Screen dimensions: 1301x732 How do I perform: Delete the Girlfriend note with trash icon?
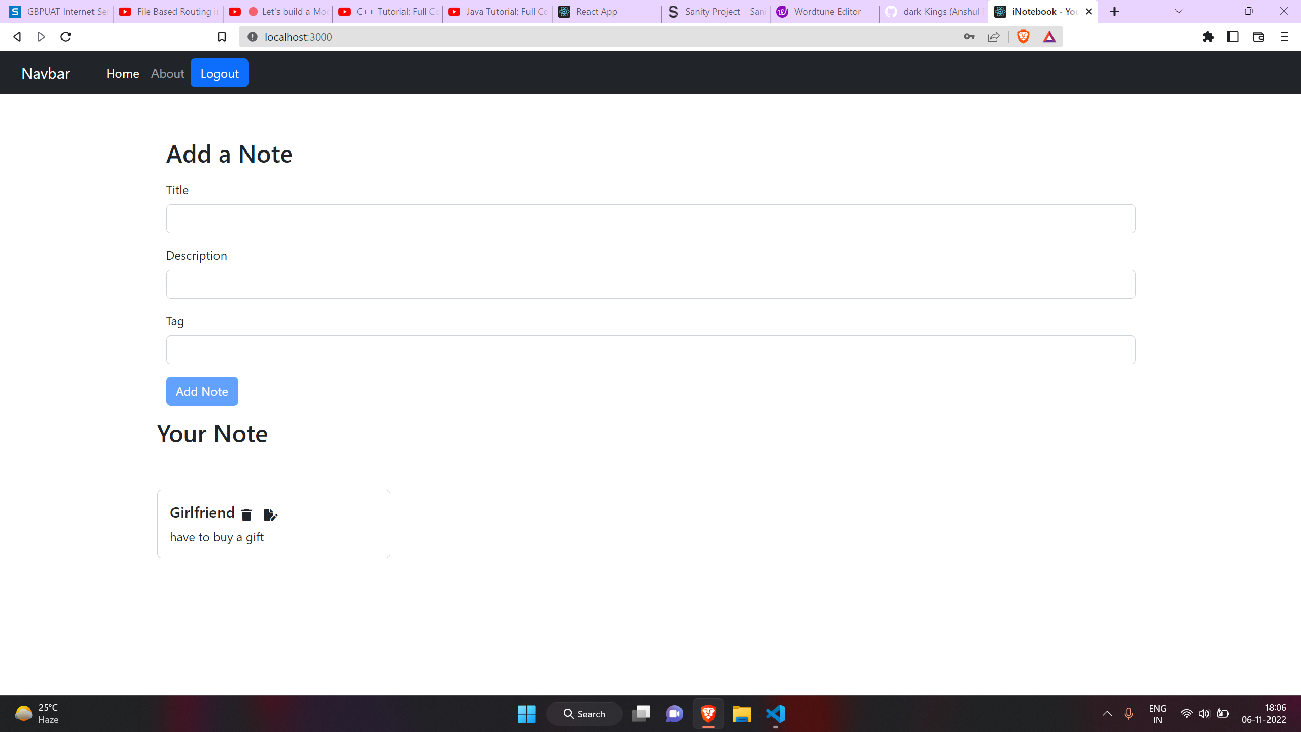coord(246,515)
